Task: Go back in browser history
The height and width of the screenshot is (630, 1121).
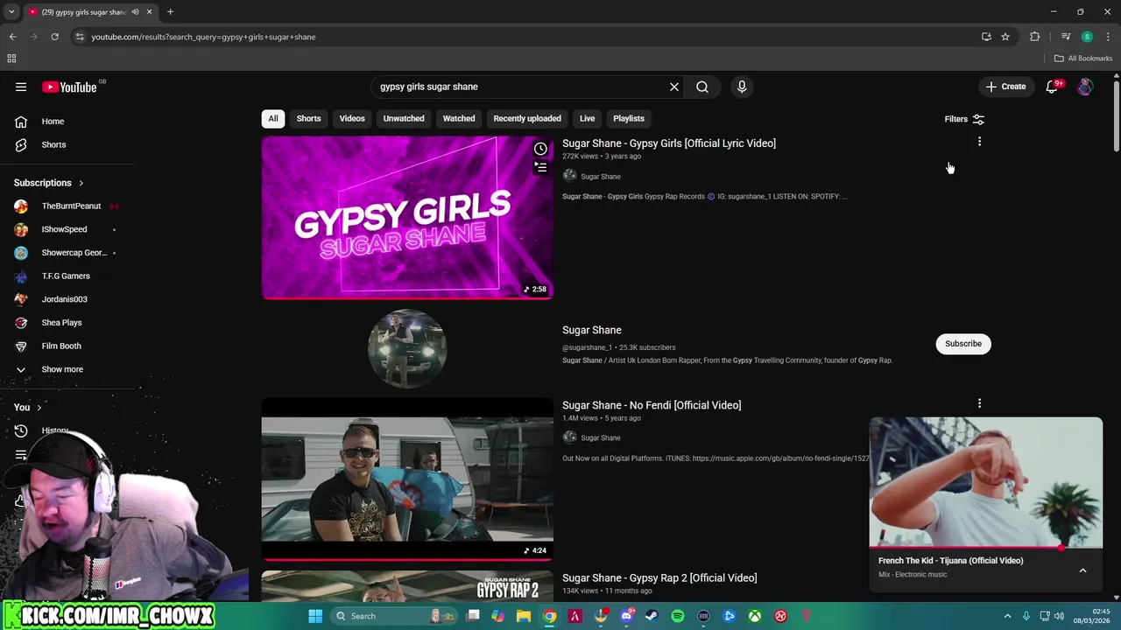Action: 12,37
